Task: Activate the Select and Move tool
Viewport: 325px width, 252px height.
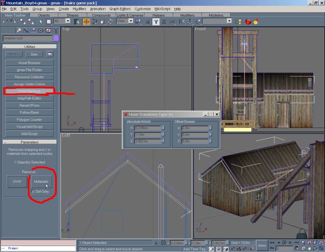Action: click(86, 22)
